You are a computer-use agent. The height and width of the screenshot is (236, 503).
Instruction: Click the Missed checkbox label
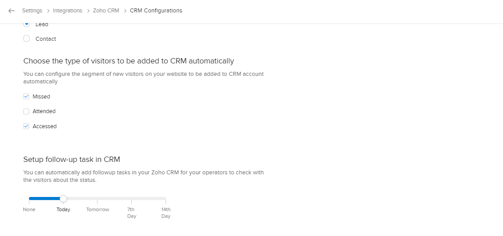[x=41, y=97]
